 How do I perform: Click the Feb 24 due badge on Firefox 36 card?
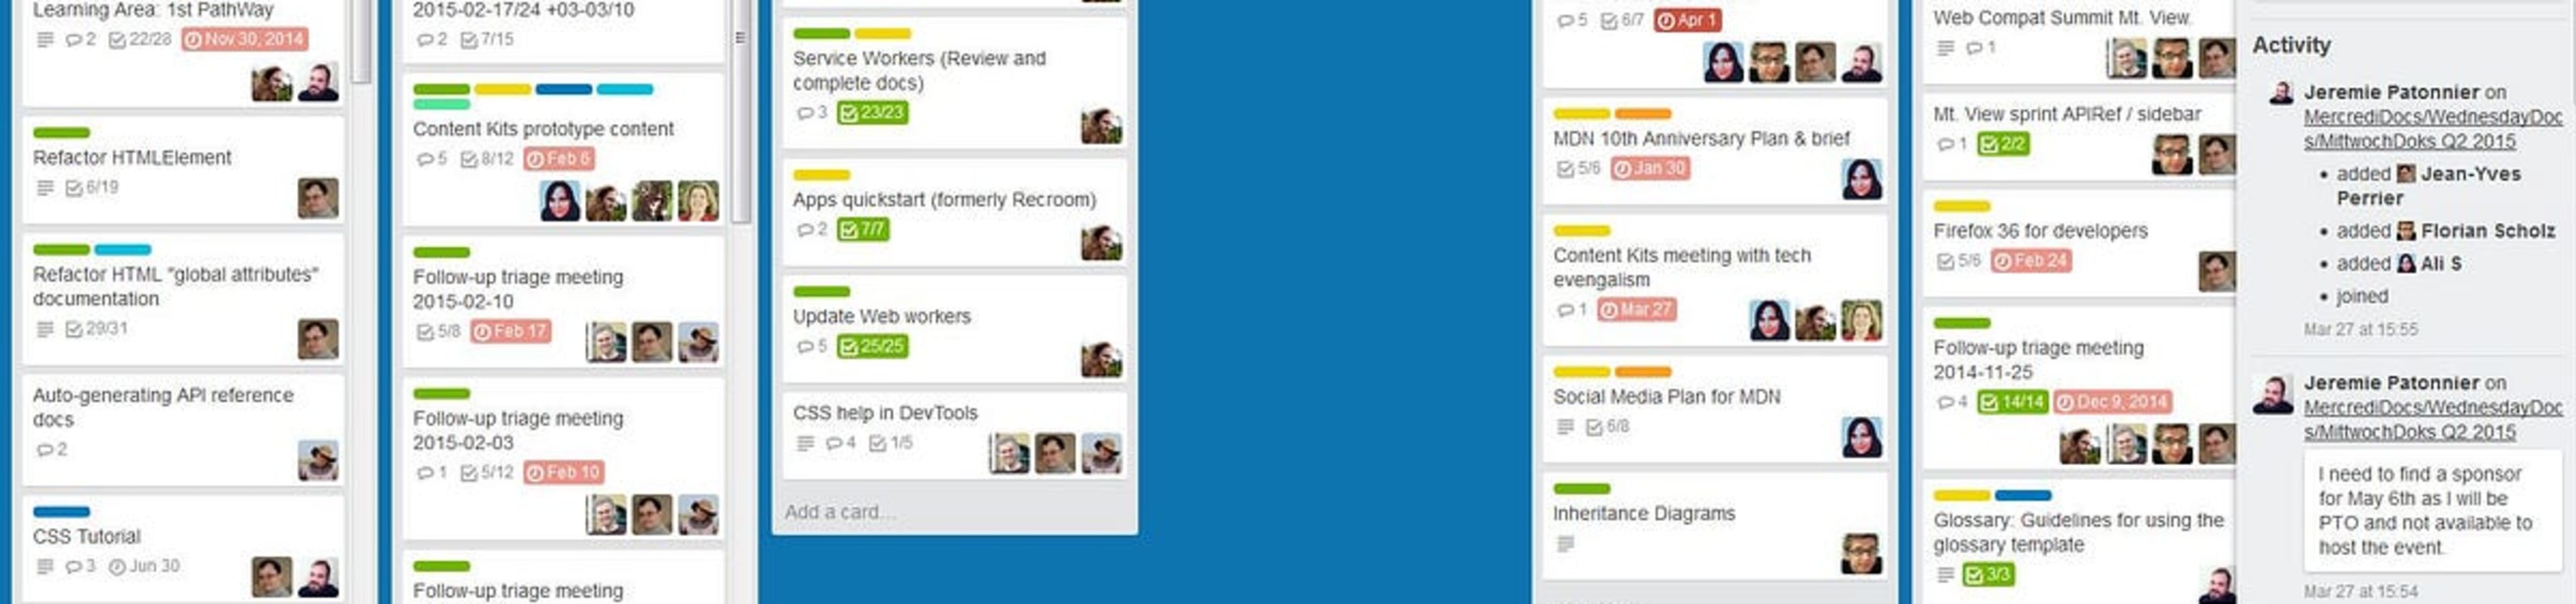pyautogui.click(x=2030, y=261)
